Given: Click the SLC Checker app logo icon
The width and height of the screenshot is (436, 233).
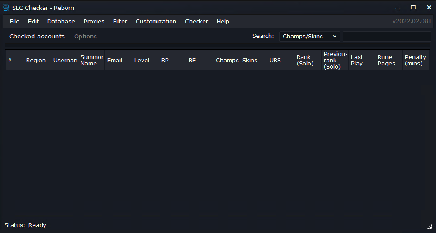Looking at the screenshot, I should click(6, 8).
